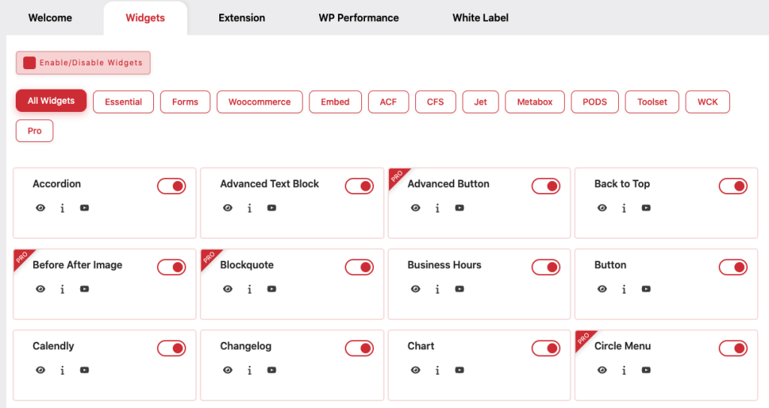Check the Enable/Disable Widgets checkbox
769x408 pixels.
point(30,63)
